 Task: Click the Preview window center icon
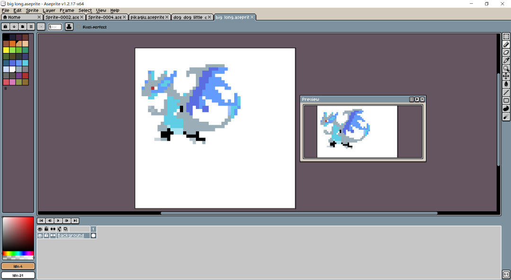point(412,99)
